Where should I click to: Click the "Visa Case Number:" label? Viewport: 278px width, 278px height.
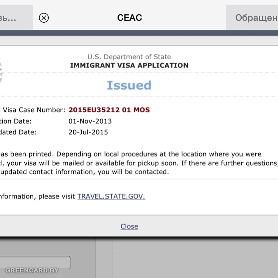(x=33, y=110)
